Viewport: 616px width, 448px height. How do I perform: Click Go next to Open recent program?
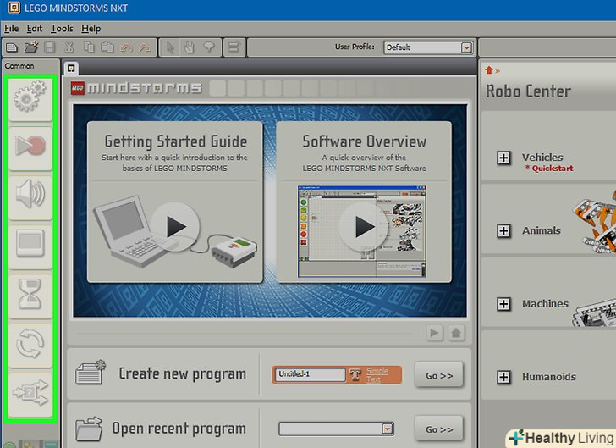439,429
